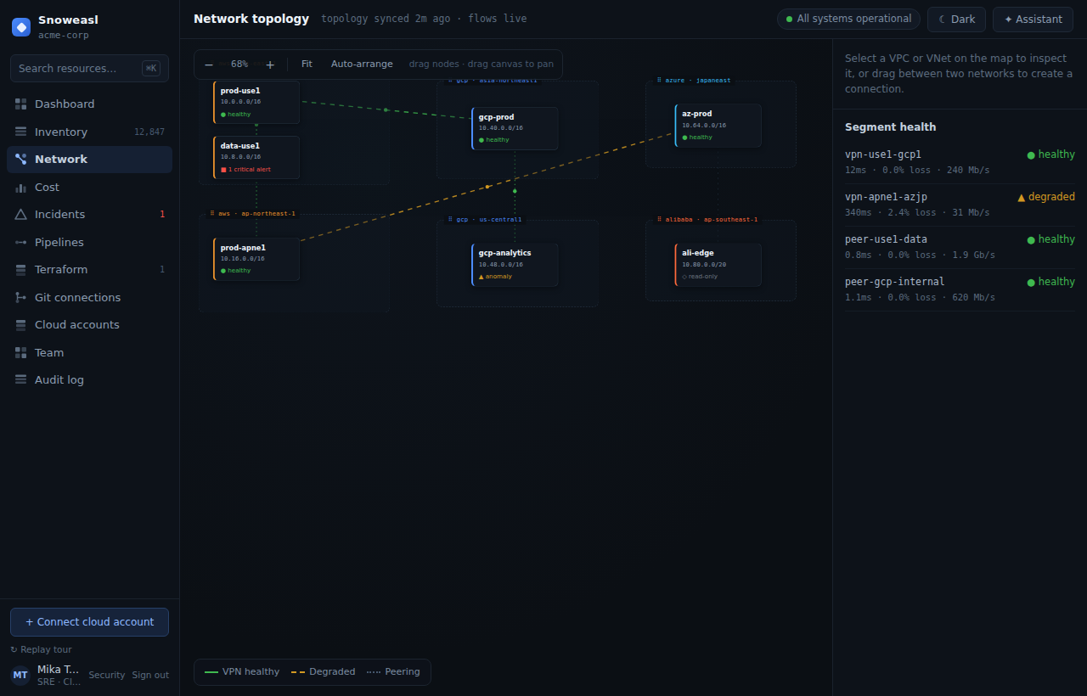The width and height of the screenshot is (1087, 696).
Task: Click Connect cloud account button
Action: pyautogui.click(x=89, y=622)
